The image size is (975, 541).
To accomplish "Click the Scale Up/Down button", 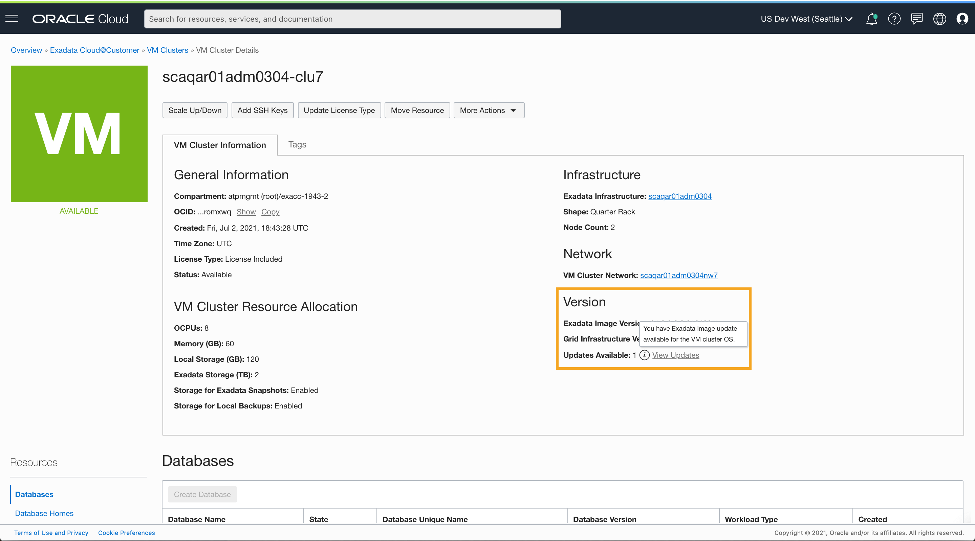I will point(195,110).
